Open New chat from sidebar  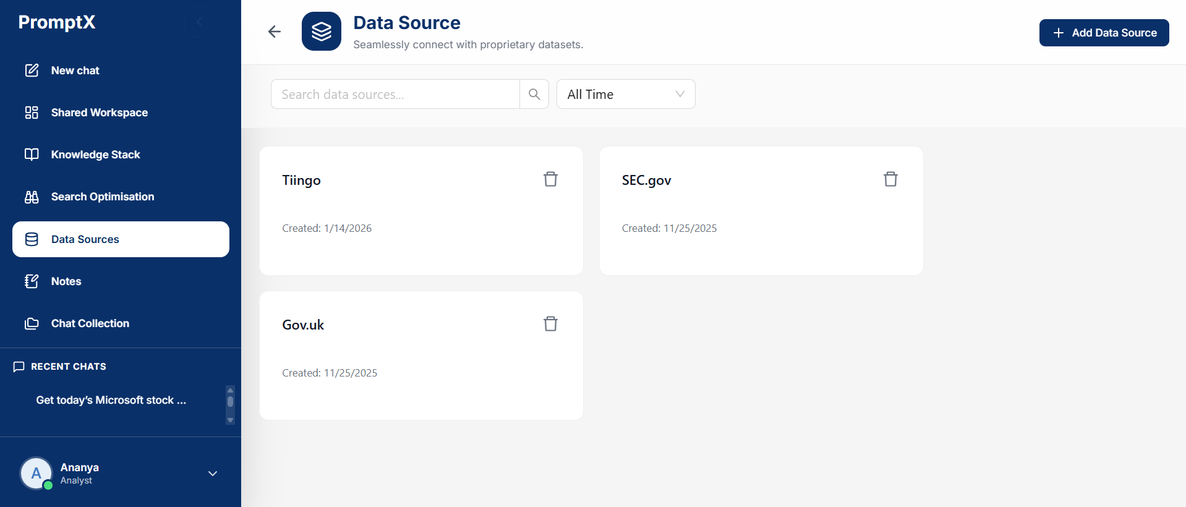pos(75,70)
